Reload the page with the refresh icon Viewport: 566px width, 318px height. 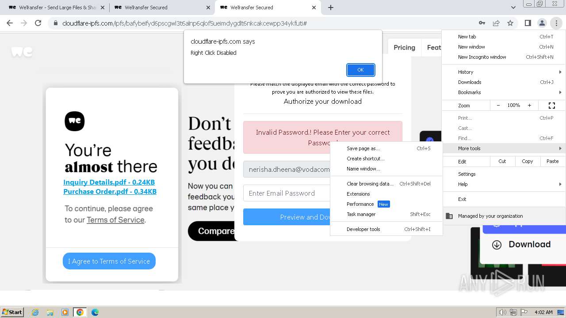[38, 23]
